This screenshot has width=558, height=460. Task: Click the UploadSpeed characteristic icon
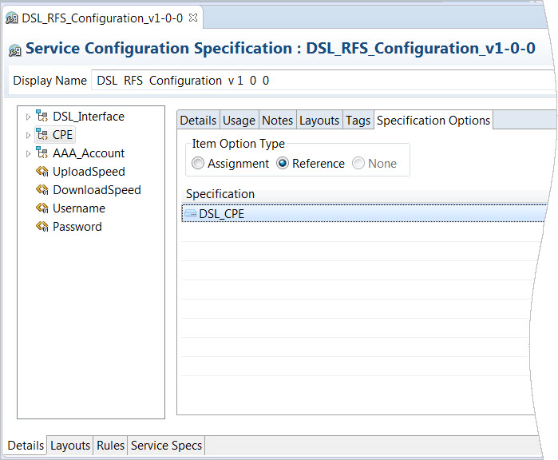pyautogui.click(x=42, y=172)
